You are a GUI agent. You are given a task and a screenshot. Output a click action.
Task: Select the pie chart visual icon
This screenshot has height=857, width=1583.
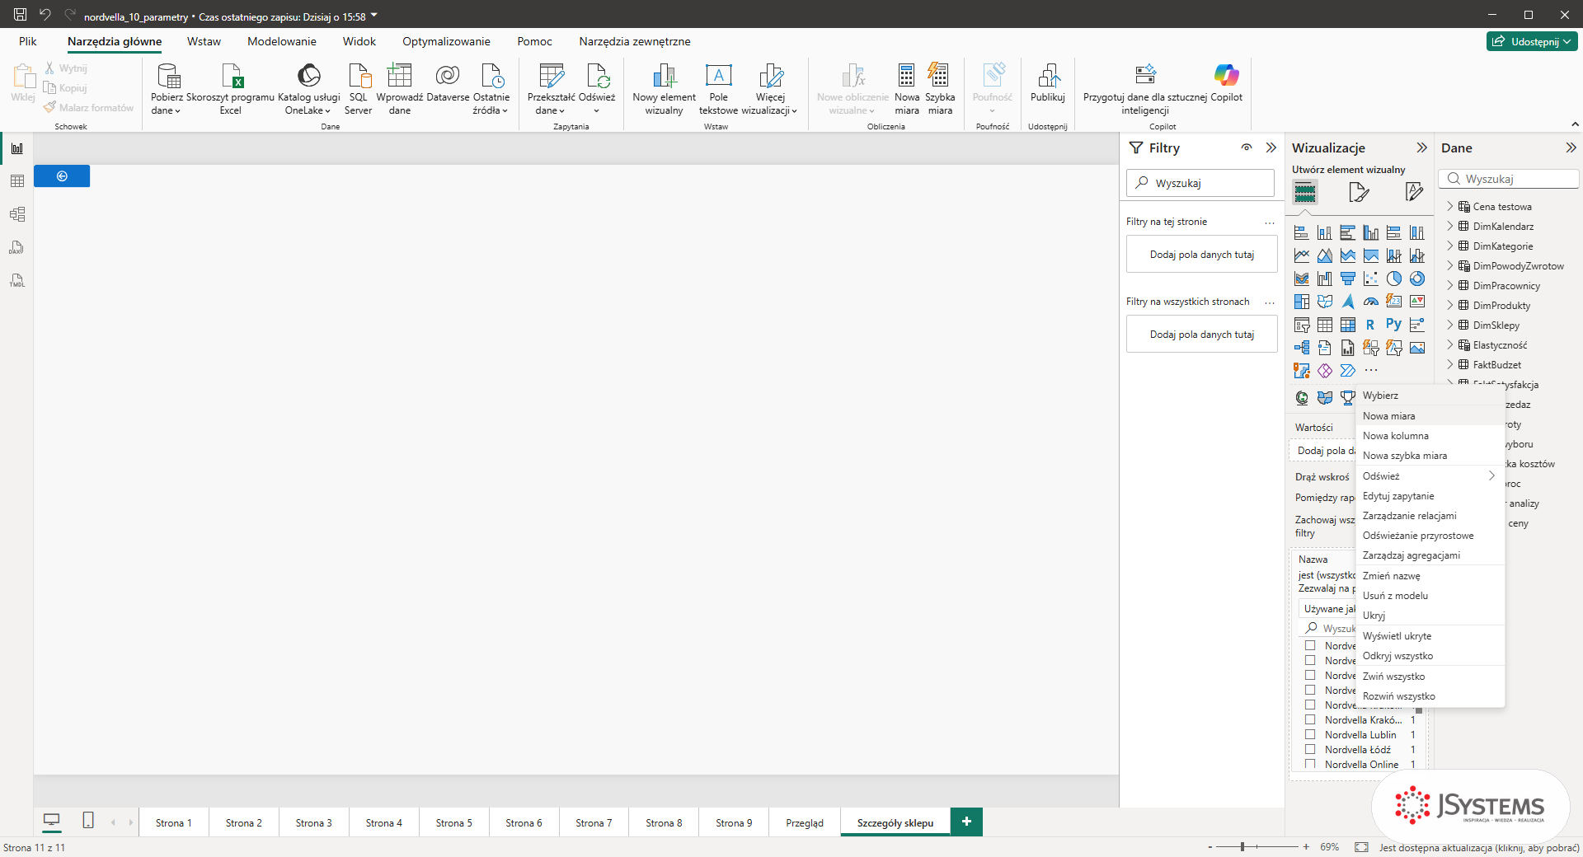tap(1393, 279)
